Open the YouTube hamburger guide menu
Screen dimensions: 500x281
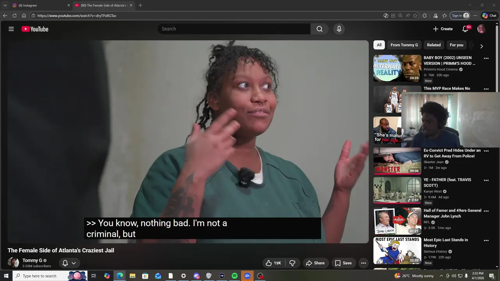pos(11,29)
